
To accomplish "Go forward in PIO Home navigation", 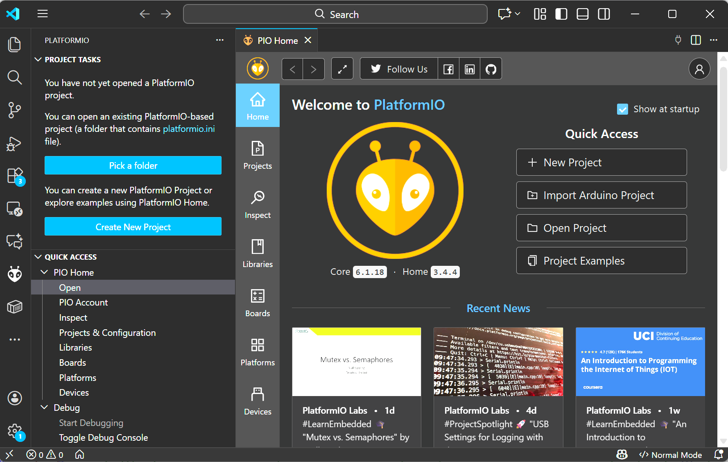I will coord(314,69).
